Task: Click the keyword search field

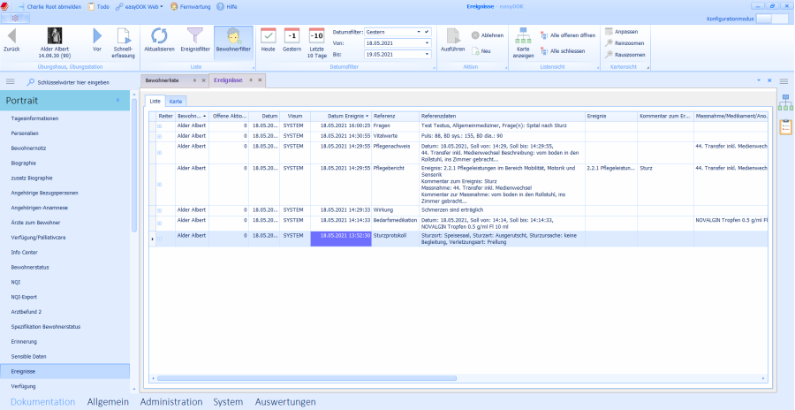Action: (79, 82)
